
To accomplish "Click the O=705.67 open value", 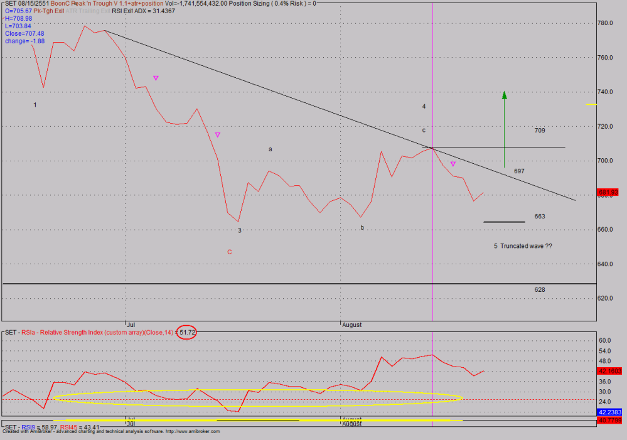I will pyautogui.click(x=18, y=11).
